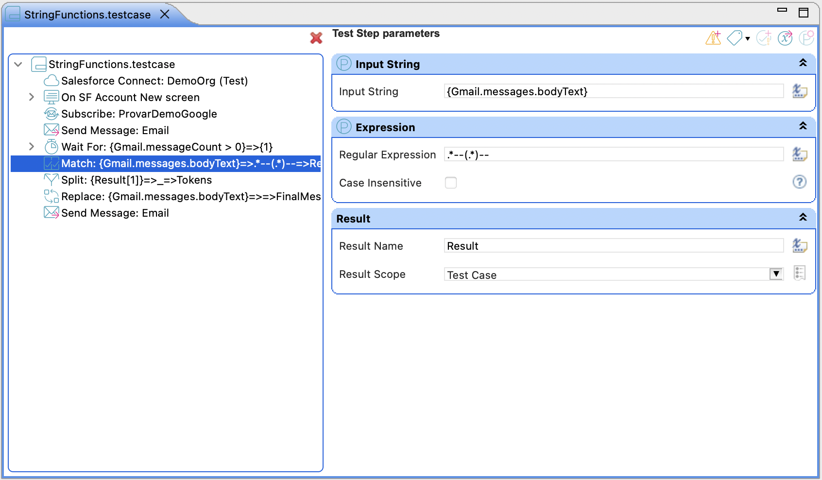Collapse the Input String section
This screenshot has height=480, width=822.
tap(803, 63)
